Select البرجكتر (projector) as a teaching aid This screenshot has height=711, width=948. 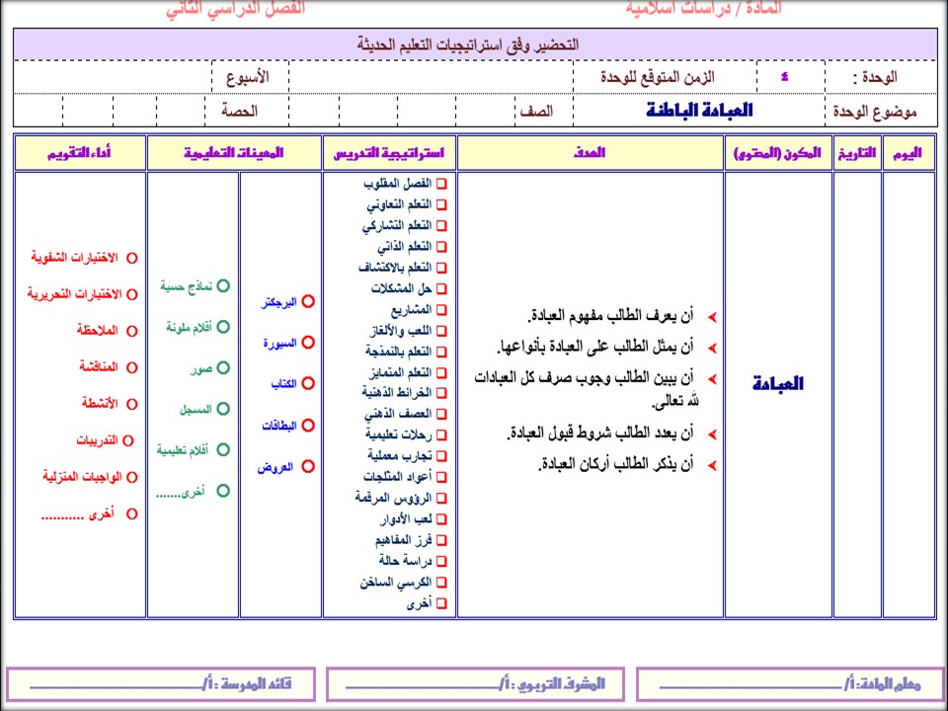[307, 301]
